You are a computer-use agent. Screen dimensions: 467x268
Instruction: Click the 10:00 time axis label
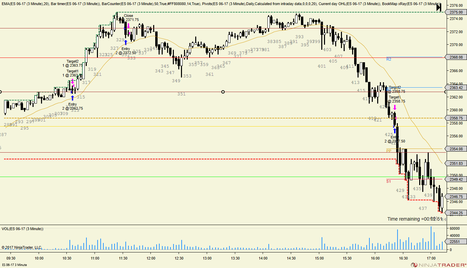click(39, 258)
